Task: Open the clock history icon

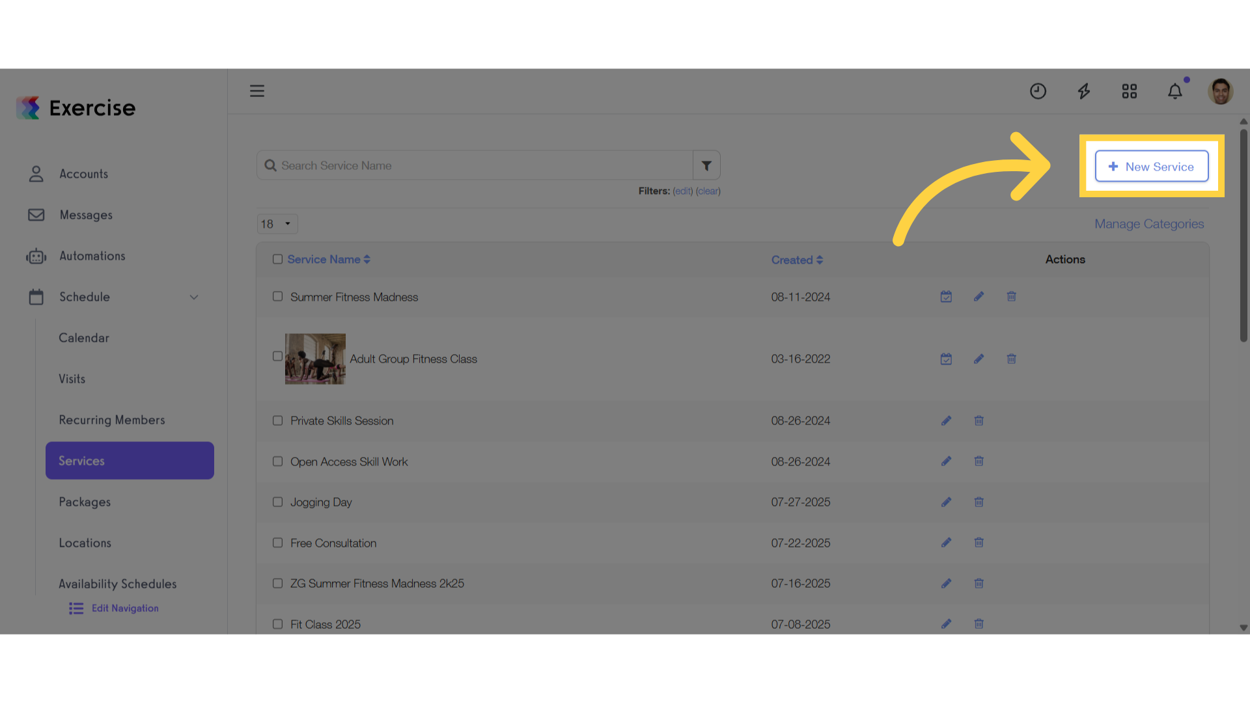Action: 1038,91
